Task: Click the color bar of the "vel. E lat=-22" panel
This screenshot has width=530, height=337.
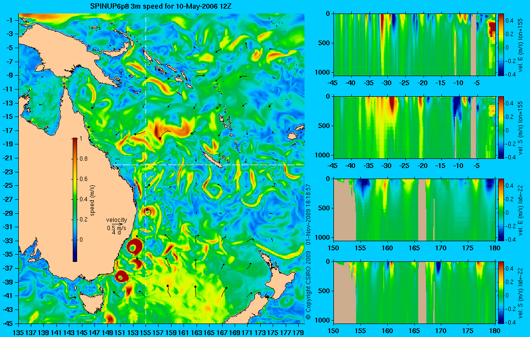Action: coord(501,210)
